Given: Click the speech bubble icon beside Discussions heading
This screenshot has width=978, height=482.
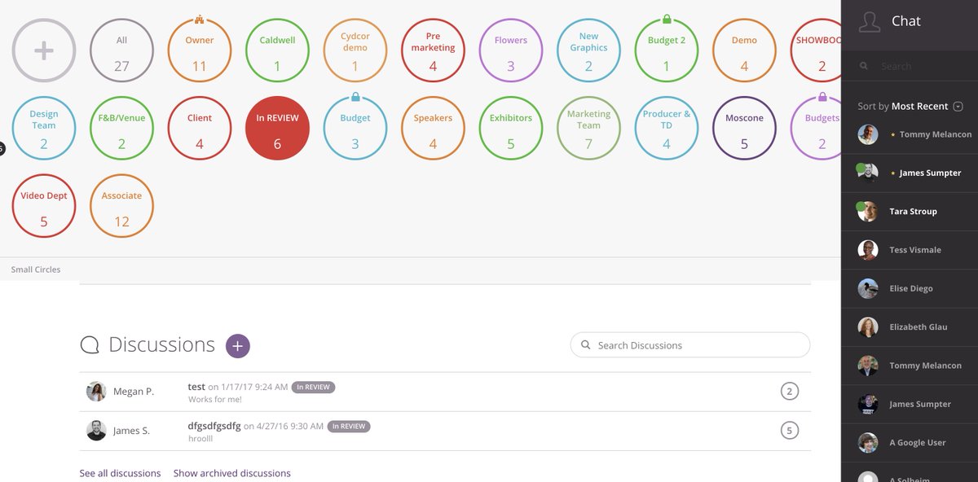Looking at the screenshot, I should click(90, 344).
